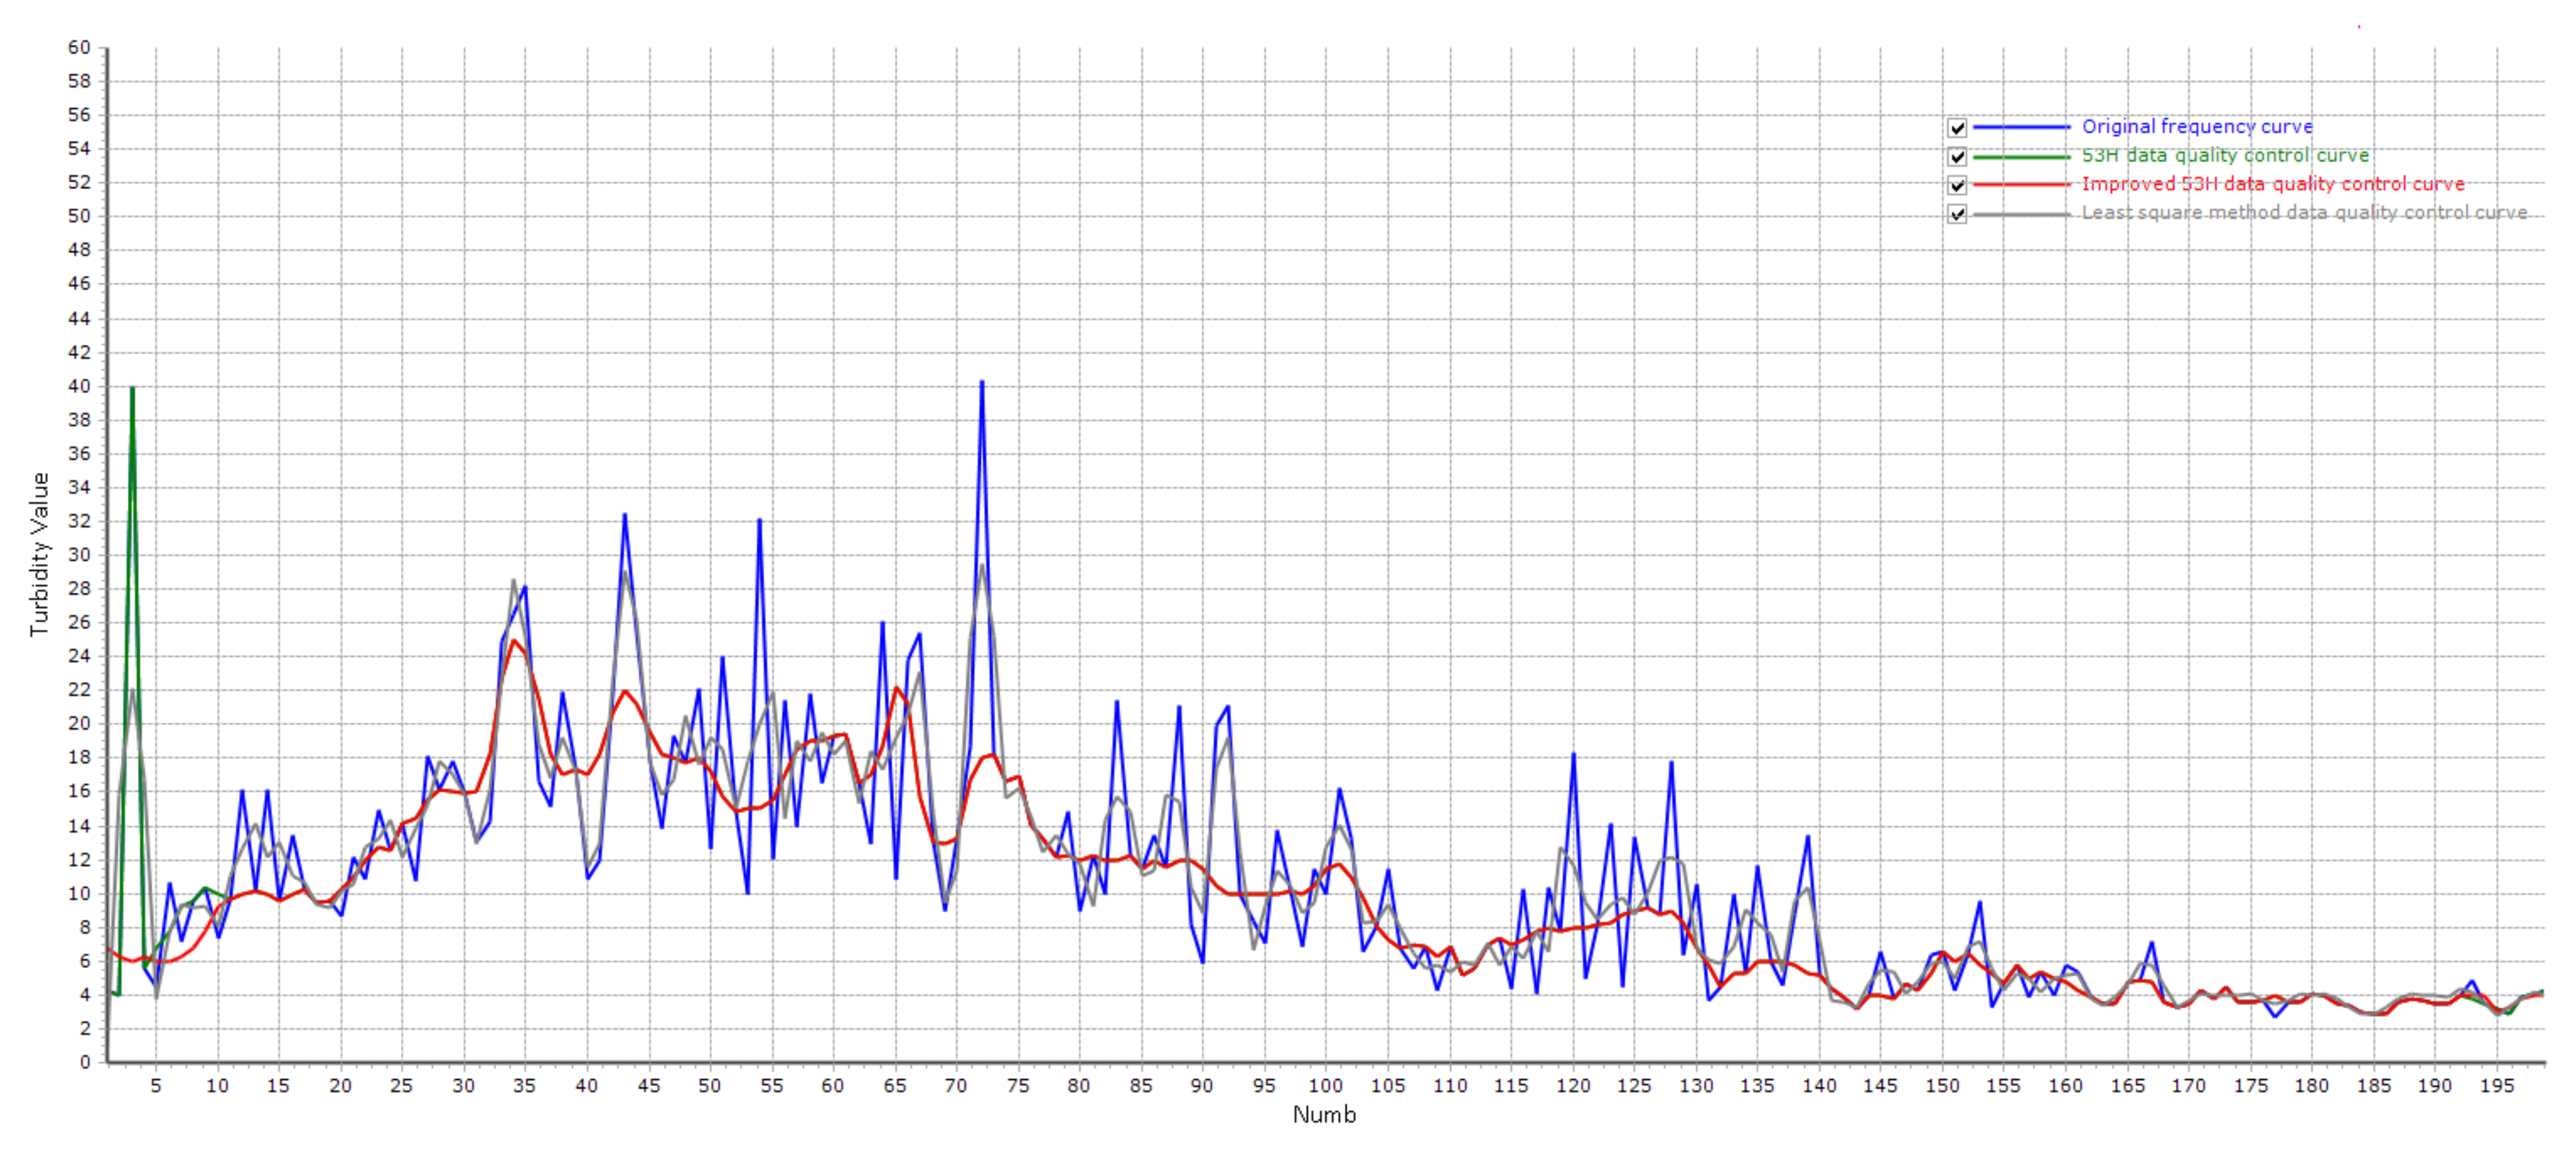The image size is (2576, 1150).
Task: Toggle the 53H data quality control checkbox
Action: 1957,157
